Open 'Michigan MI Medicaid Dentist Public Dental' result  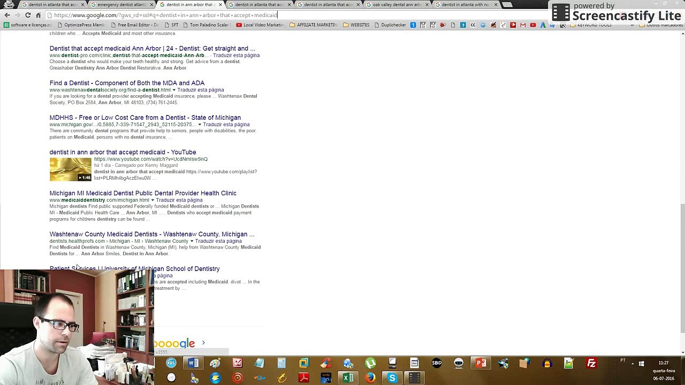point(143,193)
